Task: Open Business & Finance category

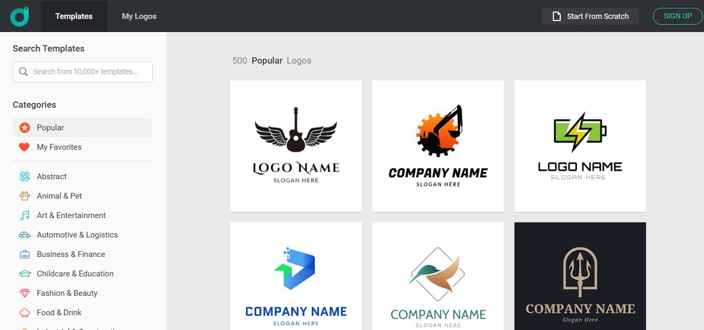Action: pyautogui.click(x=82, y=254)
